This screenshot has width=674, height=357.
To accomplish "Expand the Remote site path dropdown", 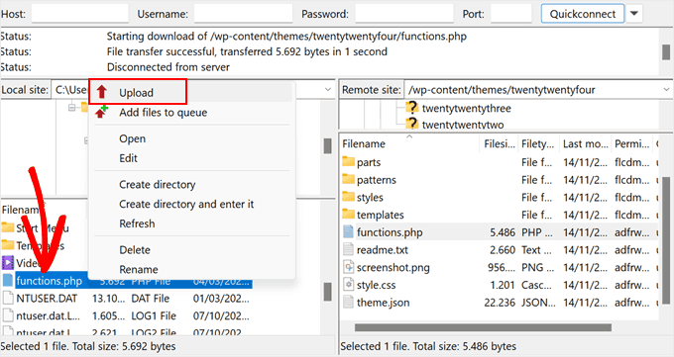I will click(666, 90).
